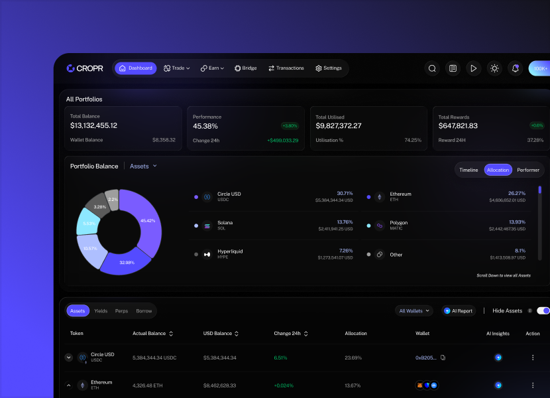Click the 0xB205 wallet link

coord(426,358)
